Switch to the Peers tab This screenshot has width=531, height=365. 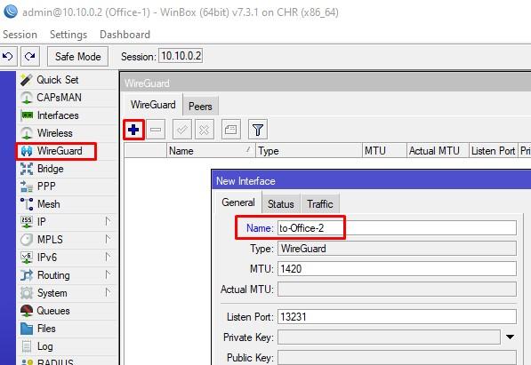[x=200, y=107]
